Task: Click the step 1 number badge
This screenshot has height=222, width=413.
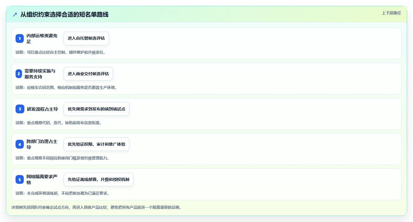Action: (x=20, y=38)
